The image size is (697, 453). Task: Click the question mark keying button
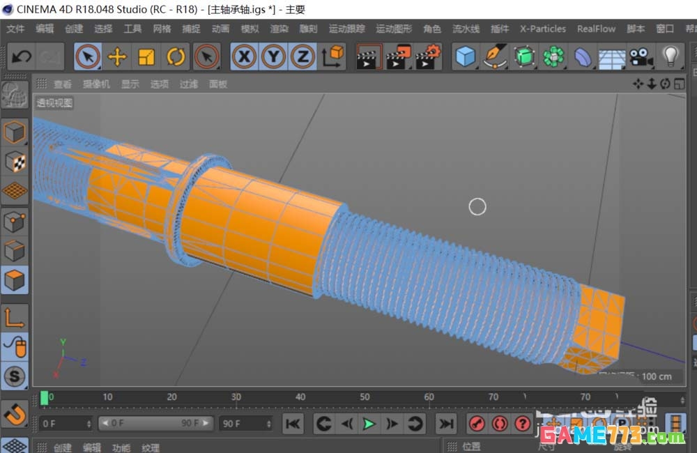pos(521,423)
